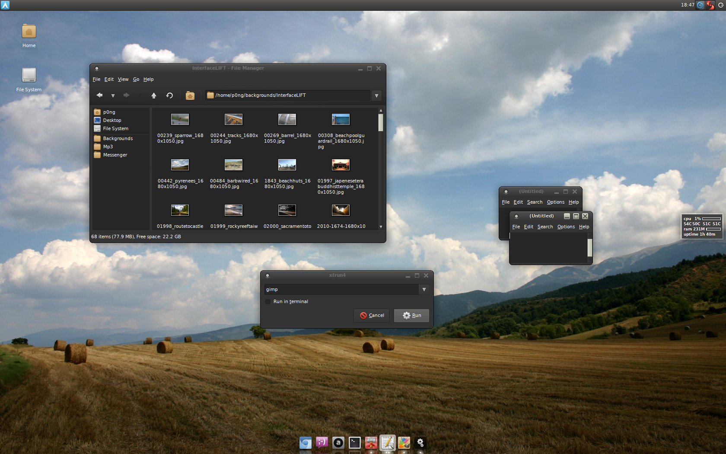Open the View menu in File Manager

(123, 79)
